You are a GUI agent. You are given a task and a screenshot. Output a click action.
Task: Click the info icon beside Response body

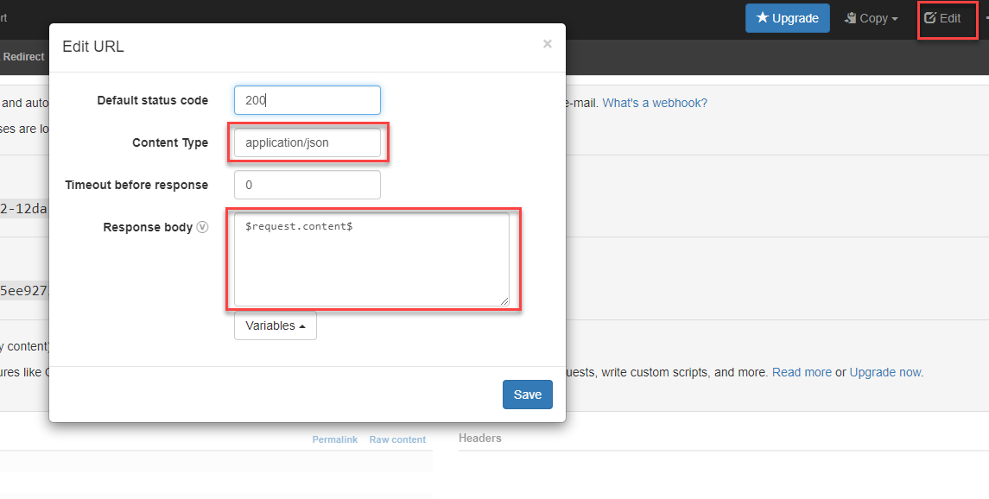(202, 228)
